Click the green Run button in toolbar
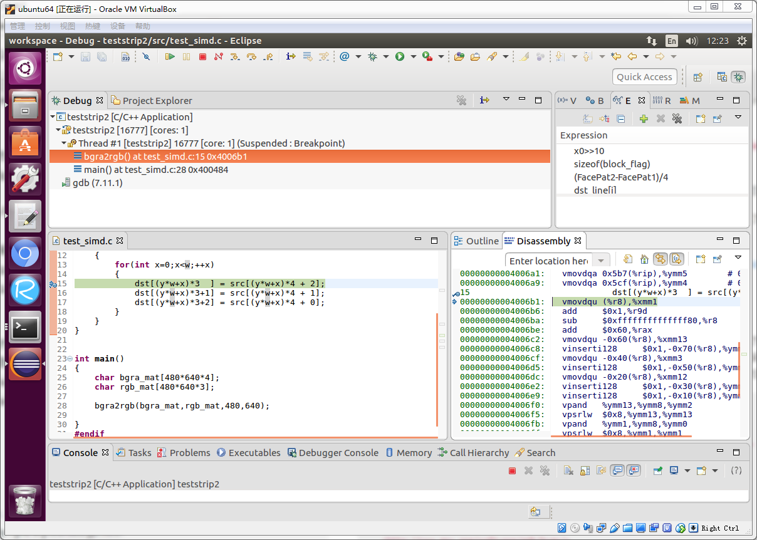The height and width of the screenshot is (540, 757). (x=400, y=56)
